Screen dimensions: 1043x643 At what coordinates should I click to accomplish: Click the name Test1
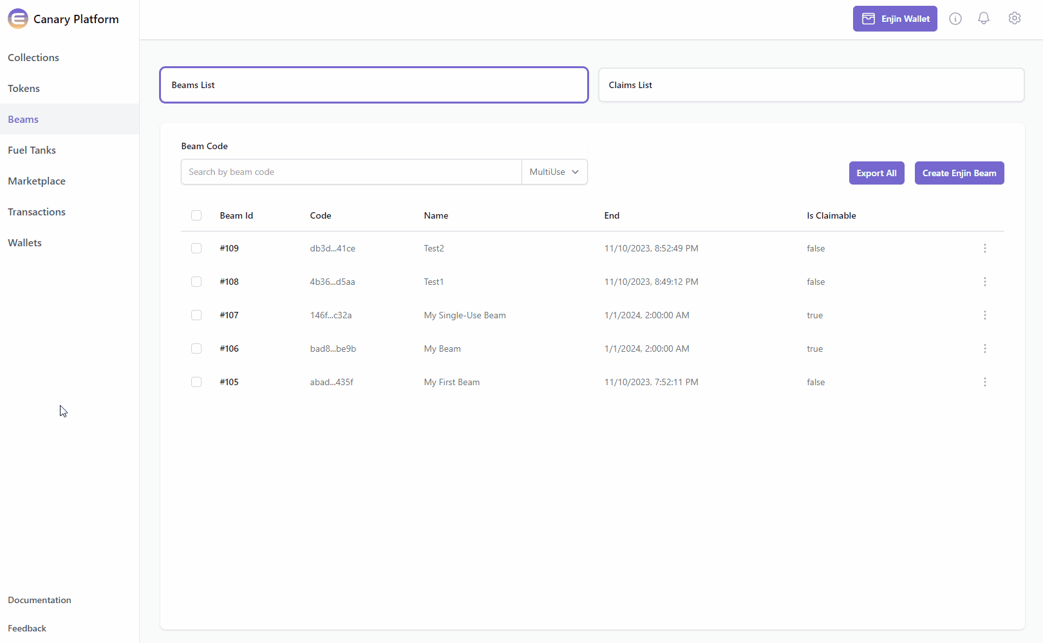[x=434, y=282]
